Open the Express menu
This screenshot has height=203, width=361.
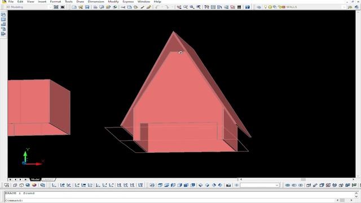(128, 2)
